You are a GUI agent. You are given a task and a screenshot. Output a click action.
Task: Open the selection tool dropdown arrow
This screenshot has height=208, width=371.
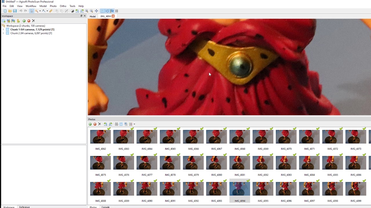(x=40, y=11)
